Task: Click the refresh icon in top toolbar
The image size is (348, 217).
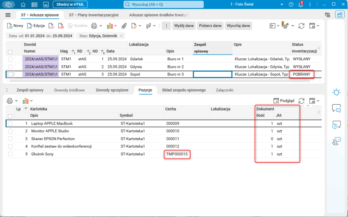Action: click(x=301, y=26)
